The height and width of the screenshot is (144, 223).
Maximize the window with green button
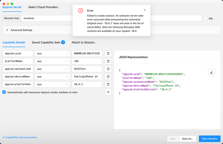tap(12, 4)
